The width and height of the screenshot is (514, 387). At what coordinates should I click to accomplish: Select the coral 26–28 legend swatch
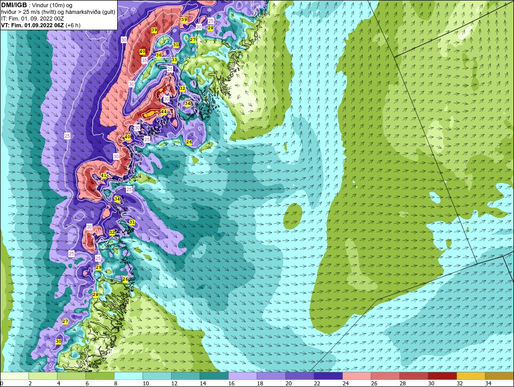click(385, 376)
